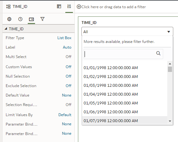
Task: Choose 01/07/1998 12:00:00.000 AM entry
Action: 111,121
